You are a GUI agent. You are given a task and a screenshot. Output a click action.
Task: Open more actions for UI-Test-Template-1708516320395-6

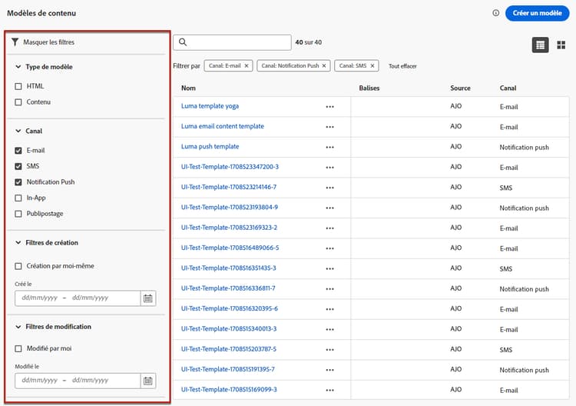coord(330,309)
